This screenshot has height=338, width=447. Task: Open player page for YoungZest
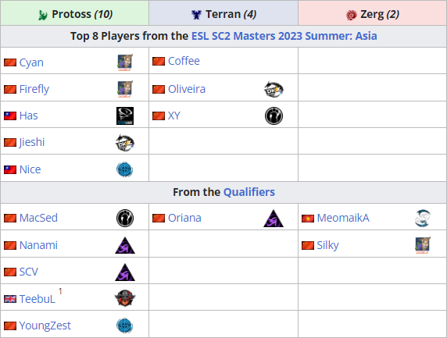pyautogui.click(x=45, y=326)
